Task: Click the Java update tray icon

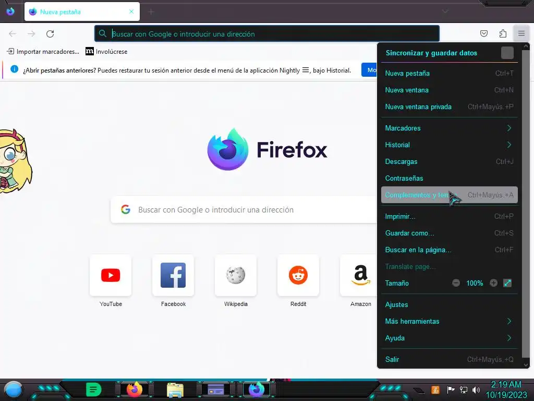Action: coord(435,390)
